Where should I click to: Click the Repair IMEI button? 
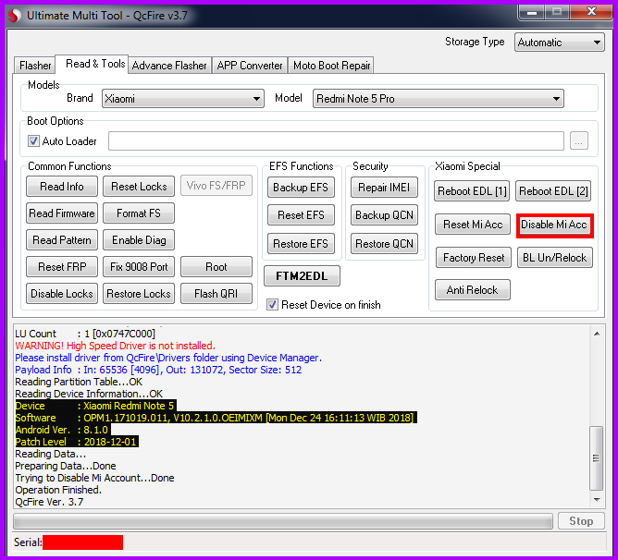click(384, 187)
